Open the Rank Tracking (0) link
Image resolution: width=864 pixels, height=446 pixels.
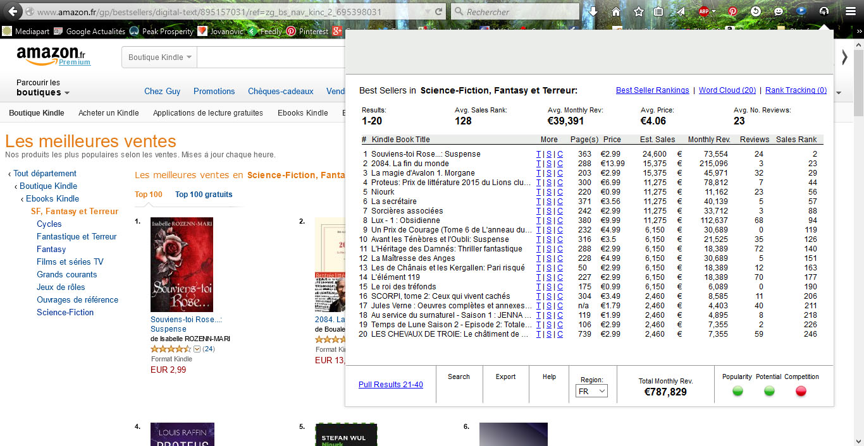point(796,90)
